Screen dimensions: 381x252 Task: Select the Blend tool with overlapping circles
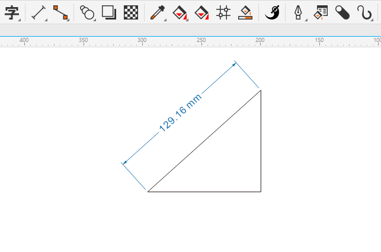coord(87,12)
